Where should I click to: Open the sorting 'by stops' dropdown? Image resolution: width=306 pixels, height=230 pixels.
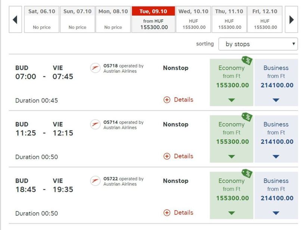pyautogui.click(x=258, y=44)
